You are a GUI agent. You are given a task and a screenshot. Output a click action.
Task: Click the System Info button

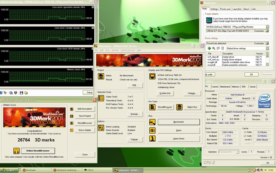(165, 93)
